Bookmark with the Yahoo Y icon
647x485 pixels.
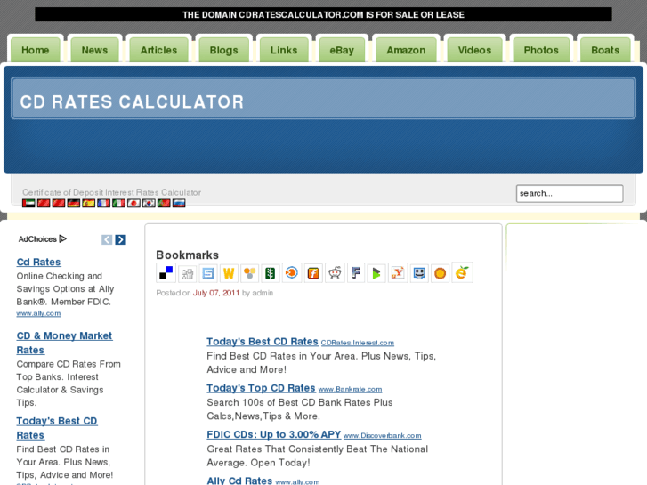[398, 273]
